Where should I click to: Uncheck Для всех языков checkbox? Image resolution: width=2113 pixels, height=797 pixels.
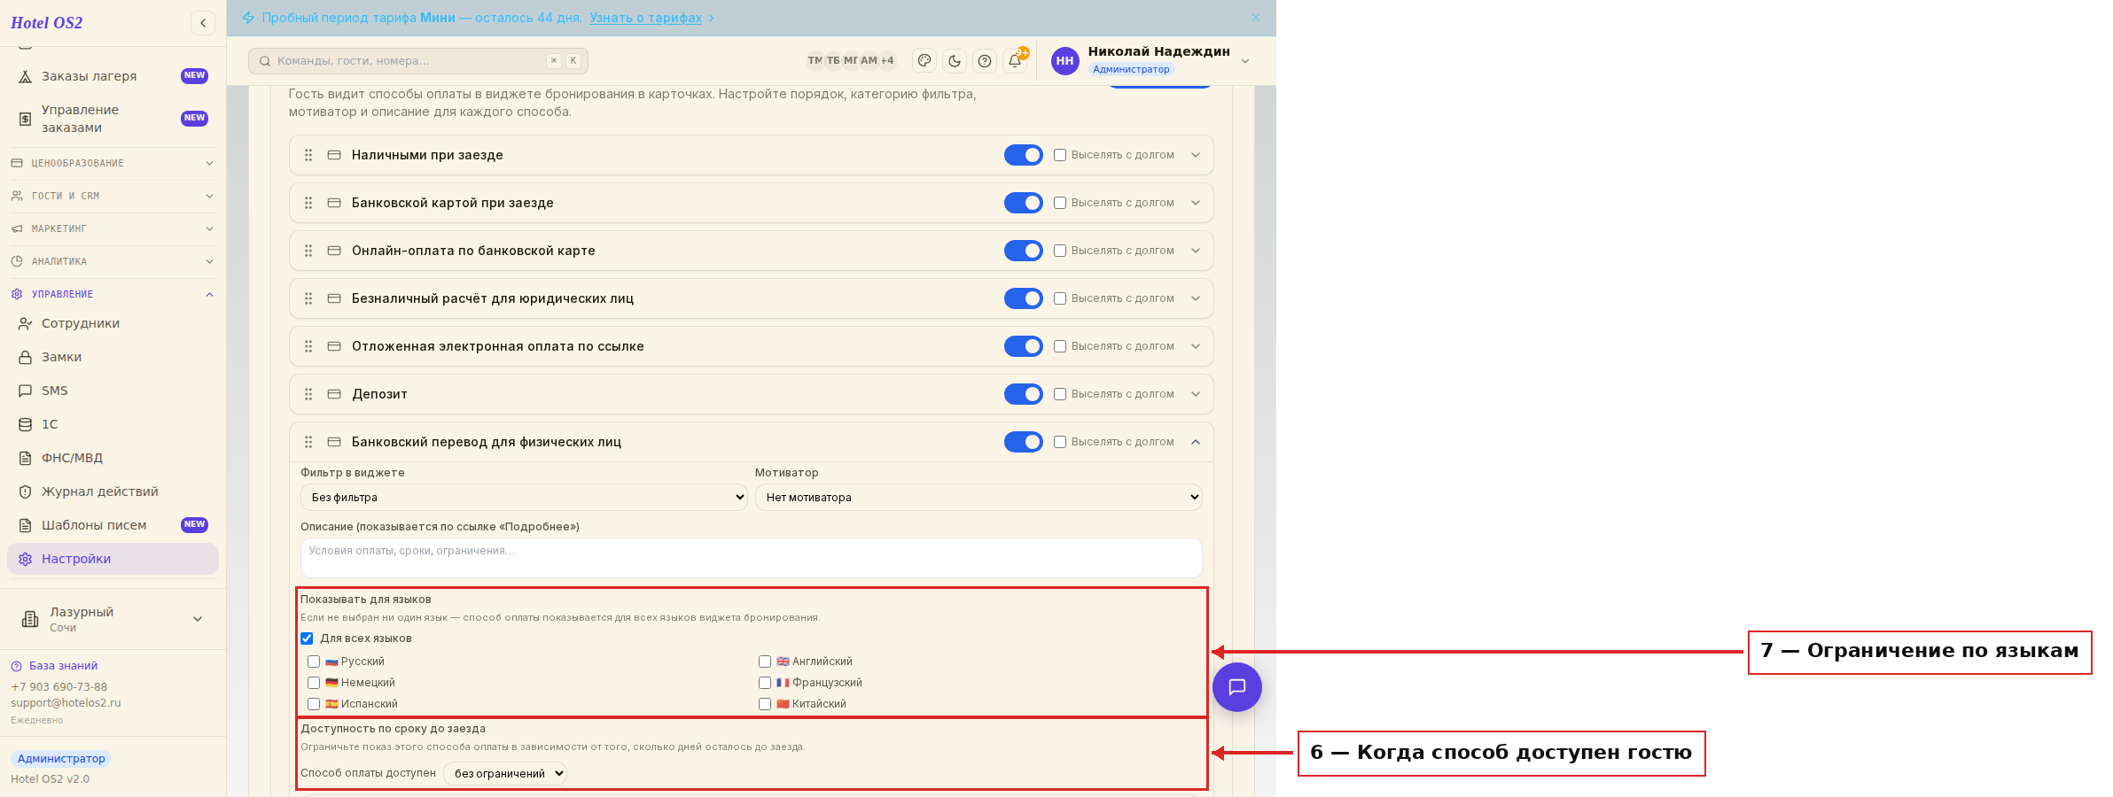click(x=307, y=638)
